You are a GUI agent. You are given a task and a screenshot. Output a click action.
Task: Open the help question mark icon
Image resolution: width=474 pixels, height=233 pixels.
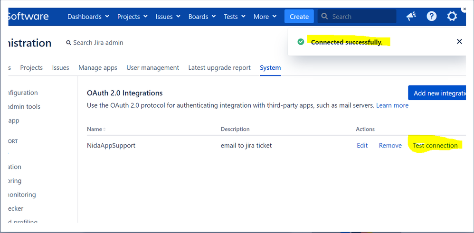tap(431, 16)
